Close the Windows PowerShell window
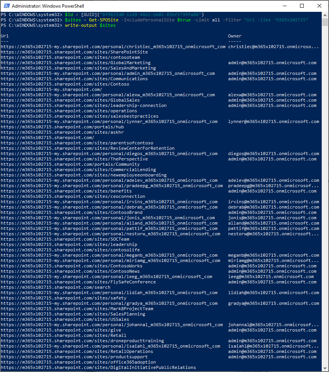Screen dimensions: 329x372 coord(319,6)
